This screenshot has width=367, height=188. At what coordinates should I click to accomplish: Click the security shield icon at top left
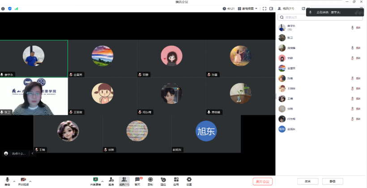coord(10,9)
